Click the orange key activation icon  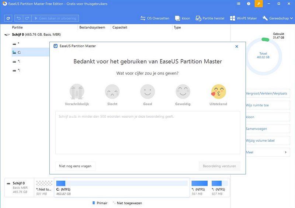click(x=259, y=4)
